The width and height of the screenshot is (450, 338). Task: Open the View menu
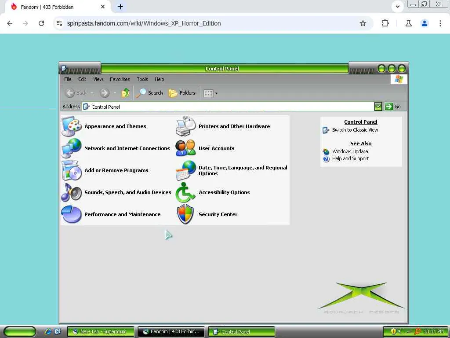tap(98, 79)
